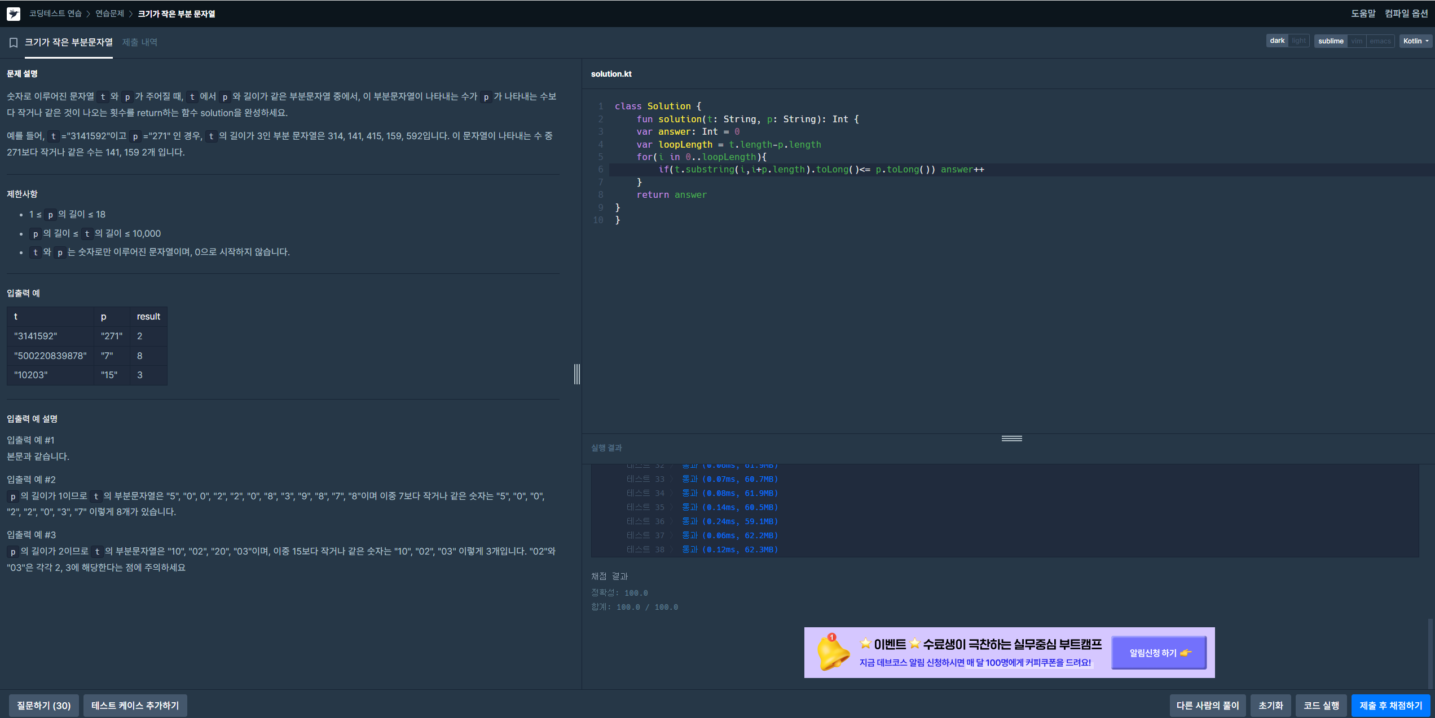Open 코딩테스트 연습 breadcrumb link
The height and width of the screenshot is (718, 1435).
coord(55,14)
